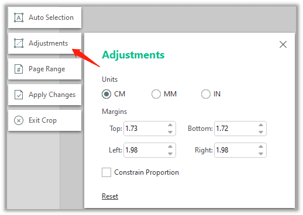Click the Auto Selection icon
Viewport: 303px width, 215px height.
point(19,18)
